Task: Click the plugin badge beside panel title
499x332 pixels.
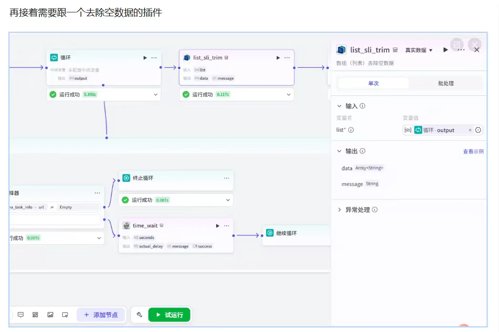Action: (x=395, y=50)
